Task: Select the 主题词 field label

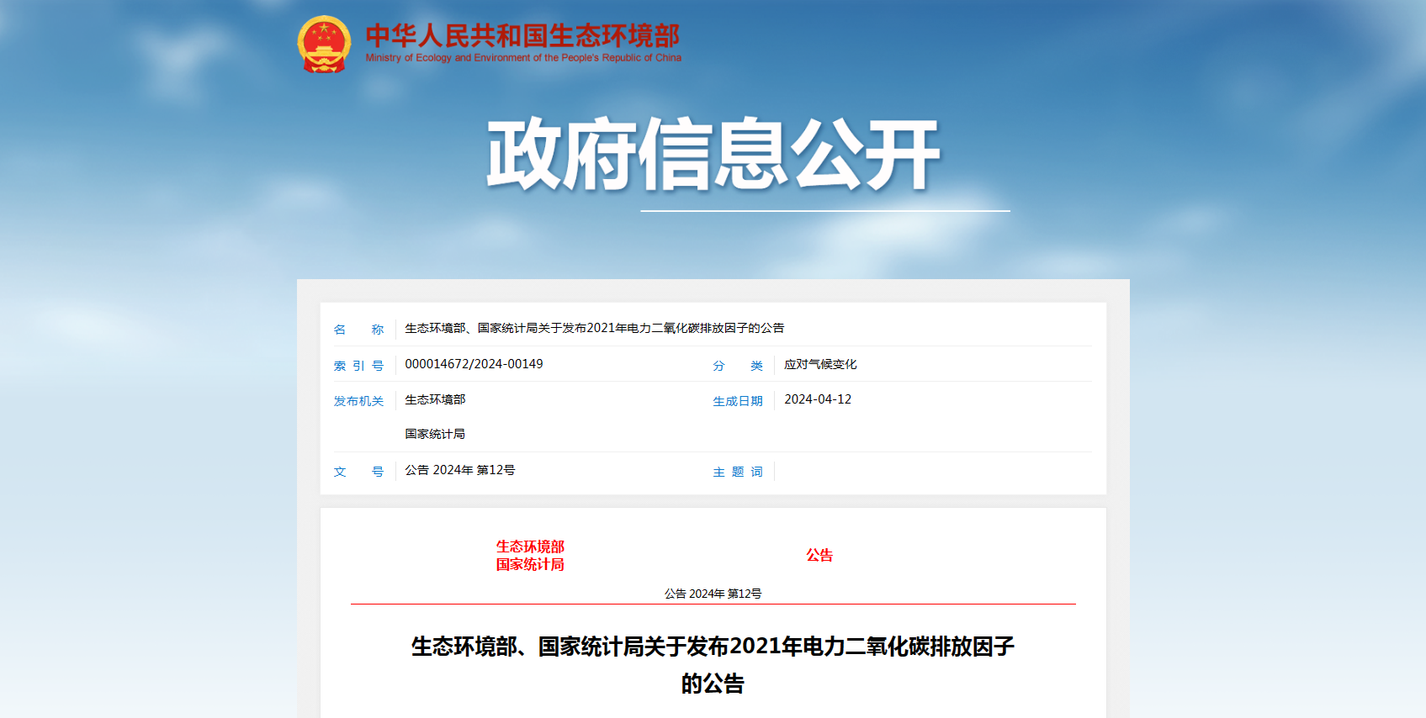Action: (x=738, y=472)
